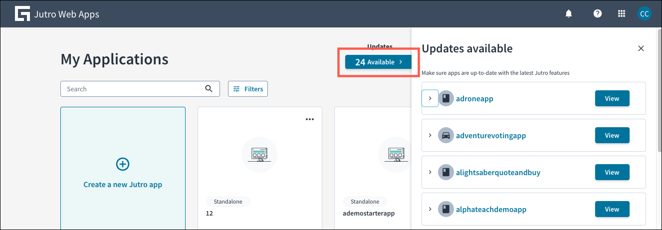Click View for alightsaberquoteandbuy

612,172
